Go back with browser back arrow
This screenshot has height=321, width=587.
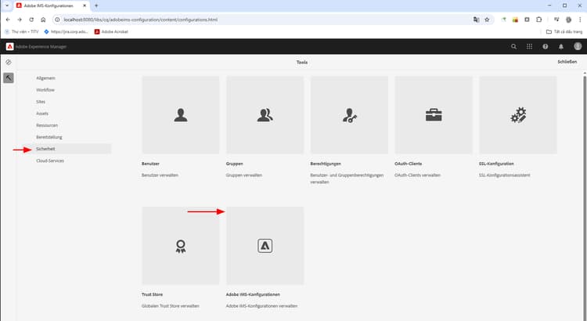point(8,20)
